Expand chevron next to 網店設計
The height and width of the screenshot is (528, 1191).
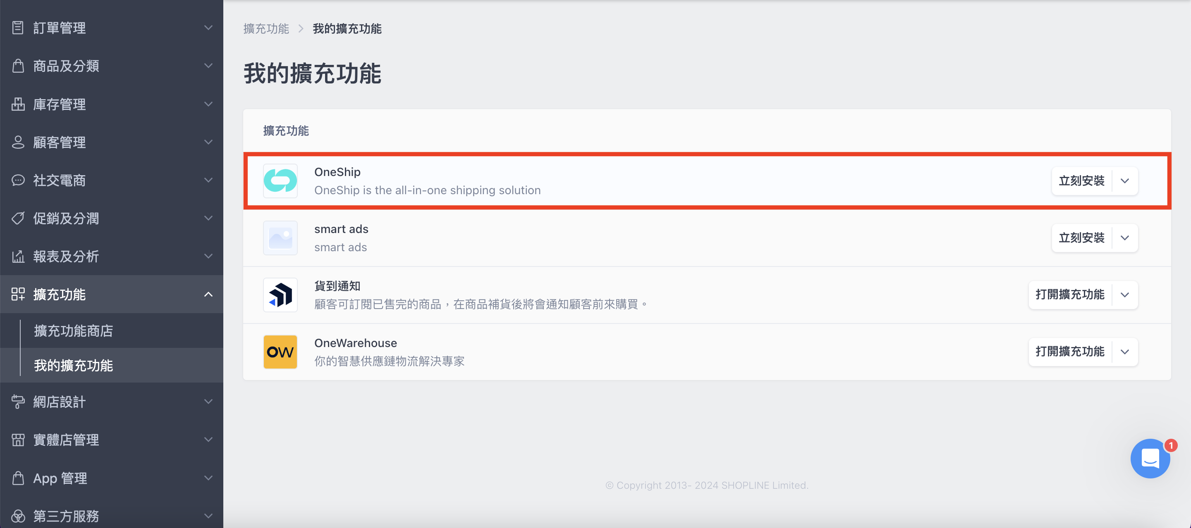(208, 402)
